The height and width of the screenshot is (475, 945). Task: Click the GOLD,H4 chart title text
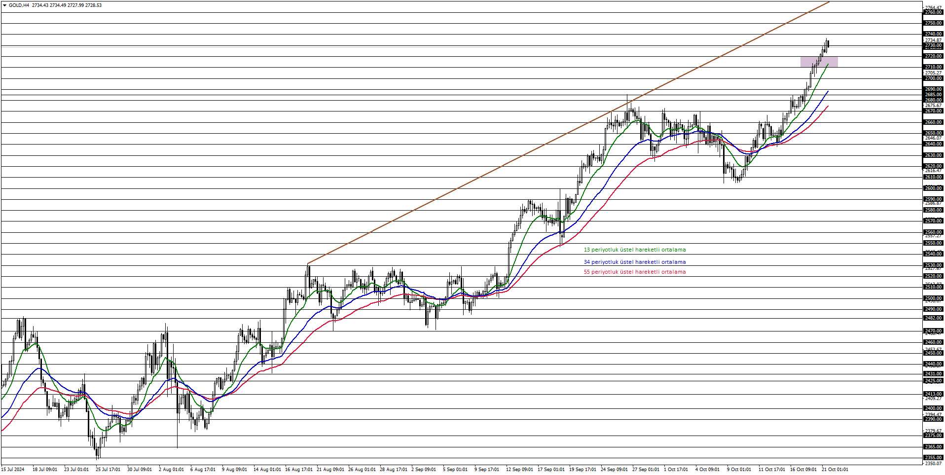coord(19,5)
